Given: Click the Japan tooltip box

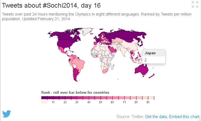Looking at the screenshot, I should [x=153, y=56].
